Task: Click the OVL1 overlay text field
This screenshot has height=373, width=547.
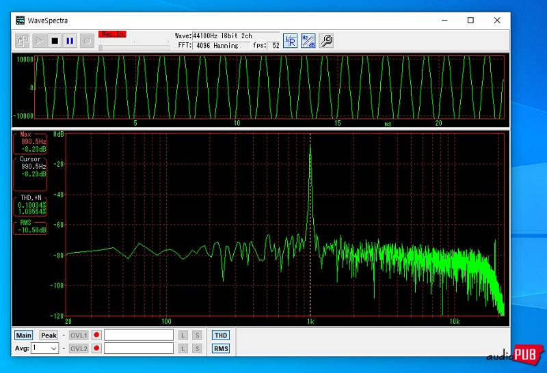Action: click(139, 335)
